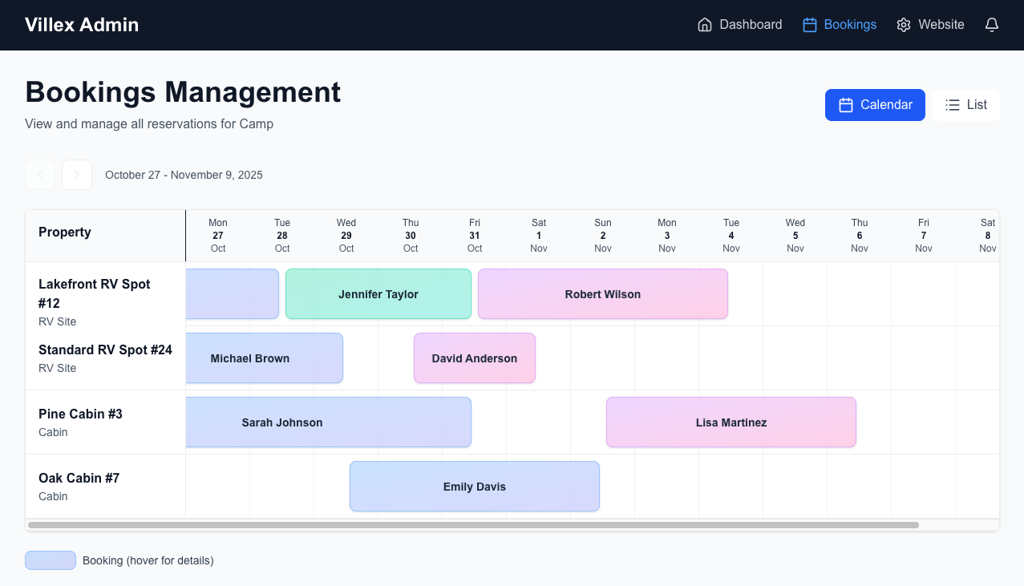Screen dimensions: 1024x586
Task: Click the calendar icon in Calendar button
Action: coord(845,105)
